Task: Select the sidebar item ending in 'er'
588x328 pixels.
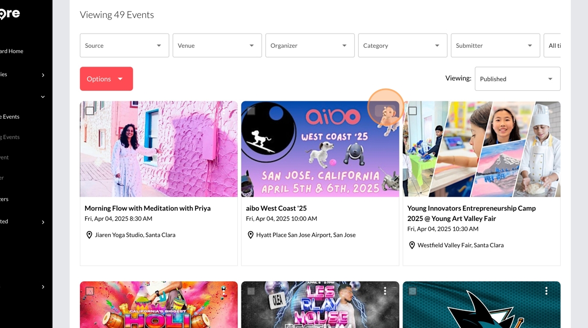Action: (x=2, y=178)
